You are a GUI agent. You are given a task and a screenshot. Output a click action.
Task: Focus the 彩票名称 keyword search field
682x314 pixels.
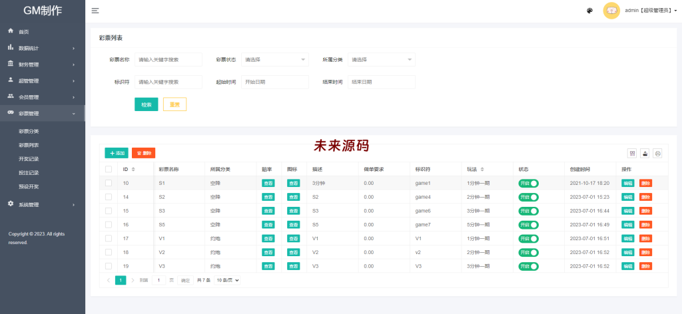(169, 59)
